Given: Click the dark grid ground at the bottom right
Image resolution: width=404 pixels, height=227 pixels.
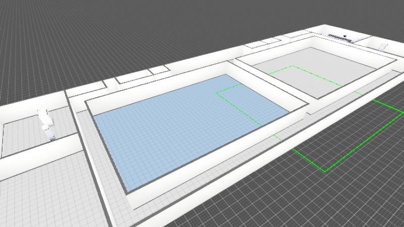Looking at the screenshot, I should coord(328,202).
